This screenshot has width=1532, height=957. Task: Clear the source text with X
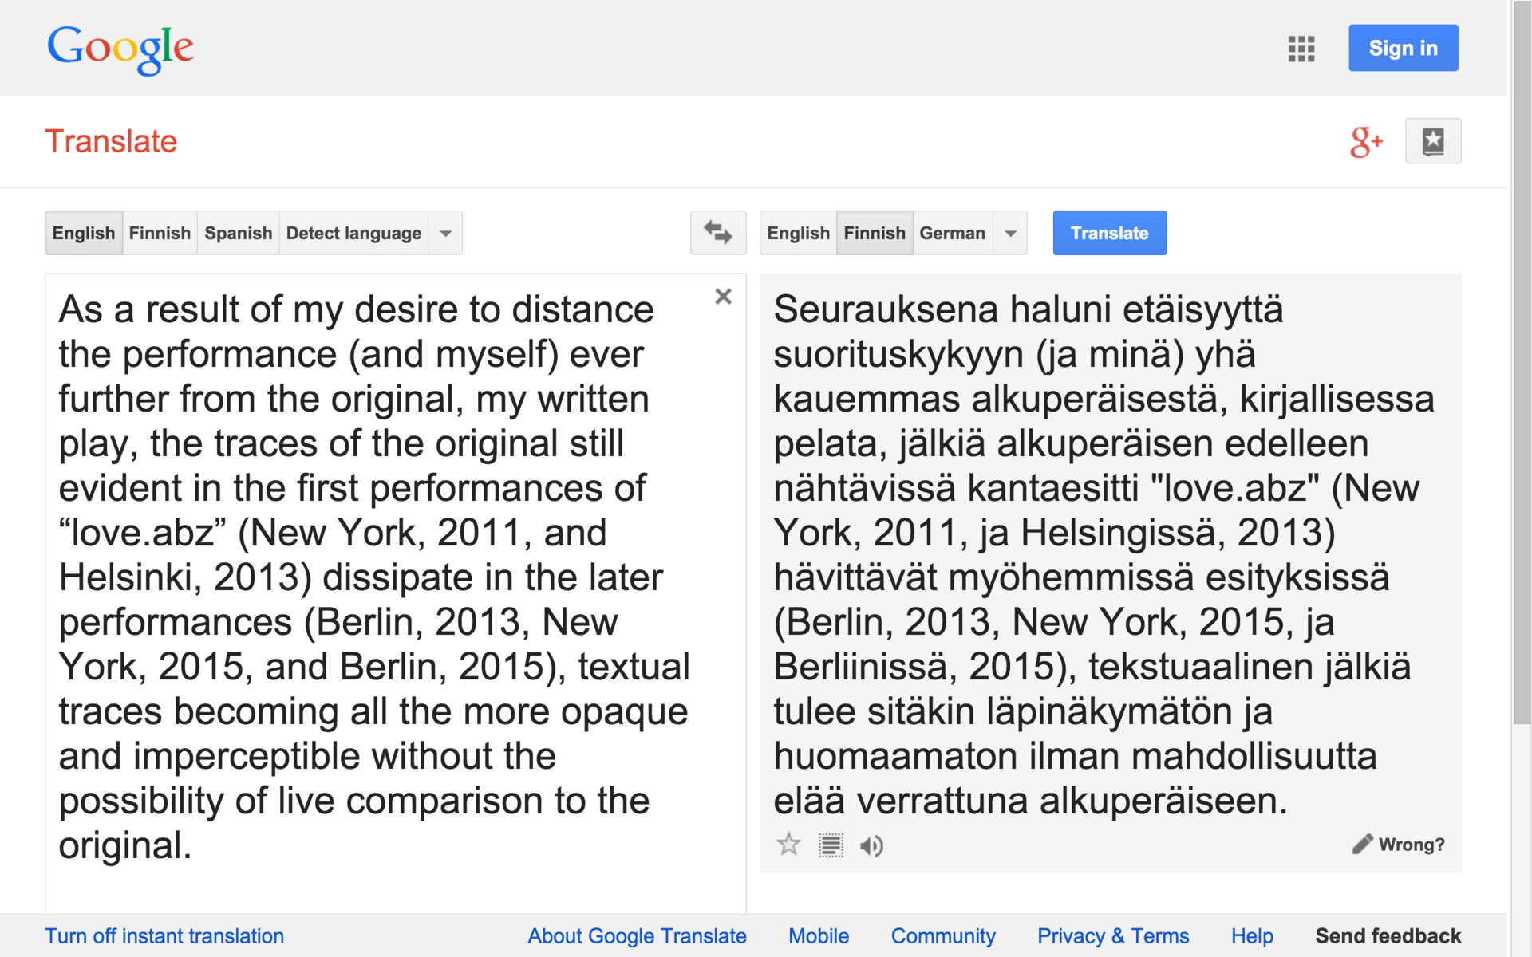[723, 297]
